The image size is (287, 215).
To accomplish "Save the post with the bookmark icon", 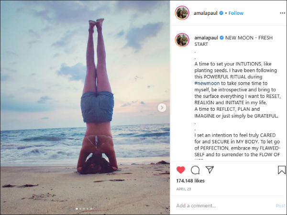I will [x=282, y=170].
